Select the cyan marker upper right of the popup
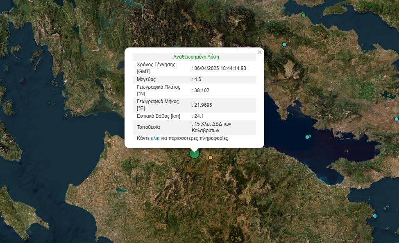Viewport: 399px width, 243px height. click(284, 45)
